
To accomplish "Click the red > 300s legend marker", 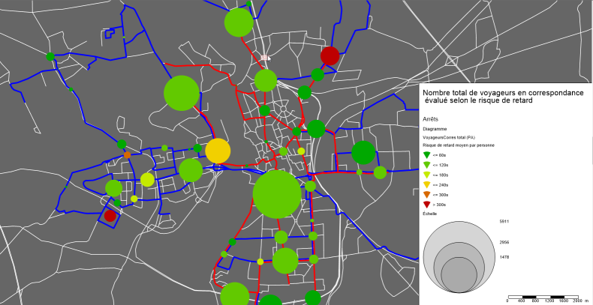I will pos(426,204).
